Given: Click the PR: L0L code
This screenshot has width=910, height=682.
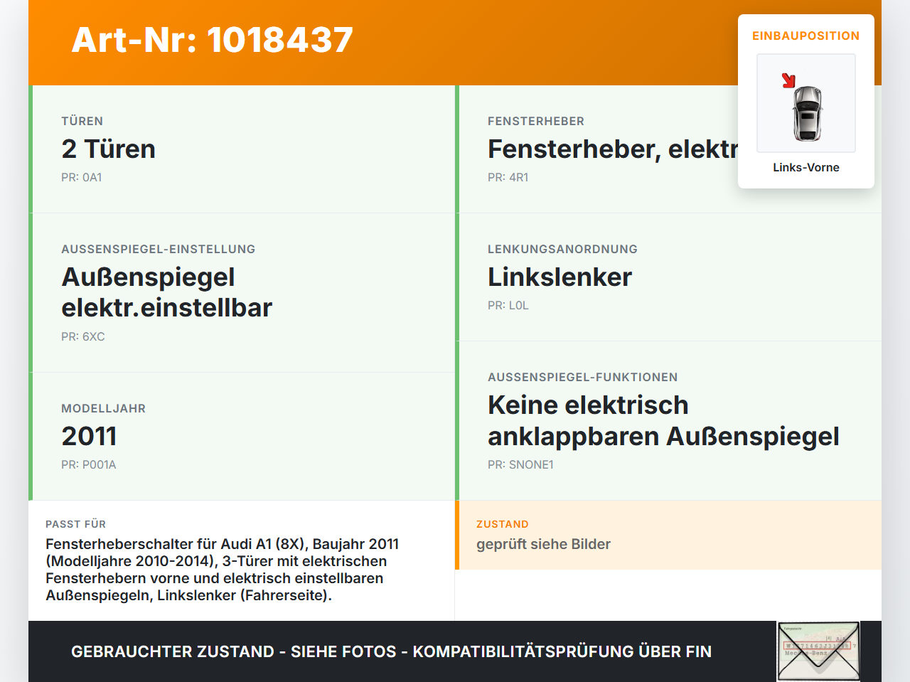Looking at the screenshot, I should point(508,305).
